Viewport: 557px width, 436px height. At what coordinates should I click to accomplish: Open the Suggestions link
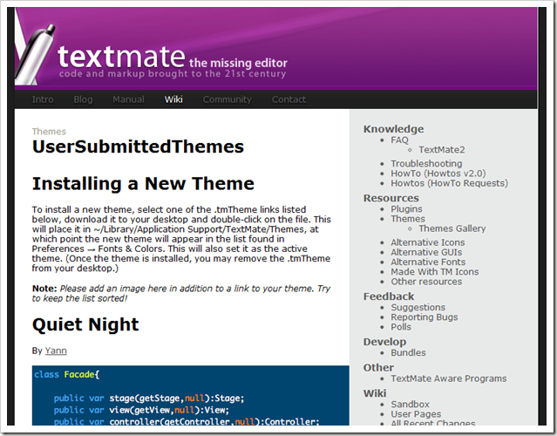tap(418, 307)
